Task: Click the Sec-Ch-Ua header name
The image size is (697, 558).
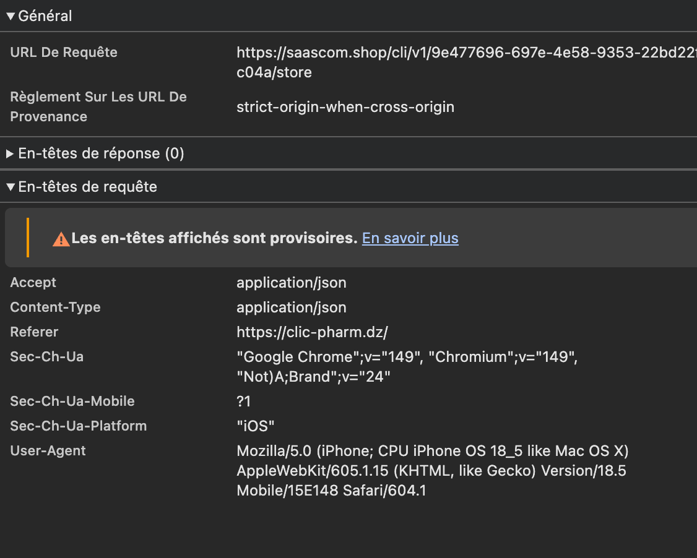Action: pyautogui.click(x=46, y=357)
